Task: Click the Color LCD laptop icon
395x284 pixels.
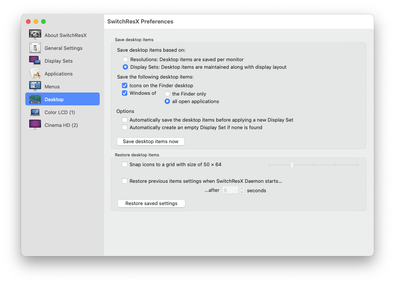Action: [x=35, y=112]
